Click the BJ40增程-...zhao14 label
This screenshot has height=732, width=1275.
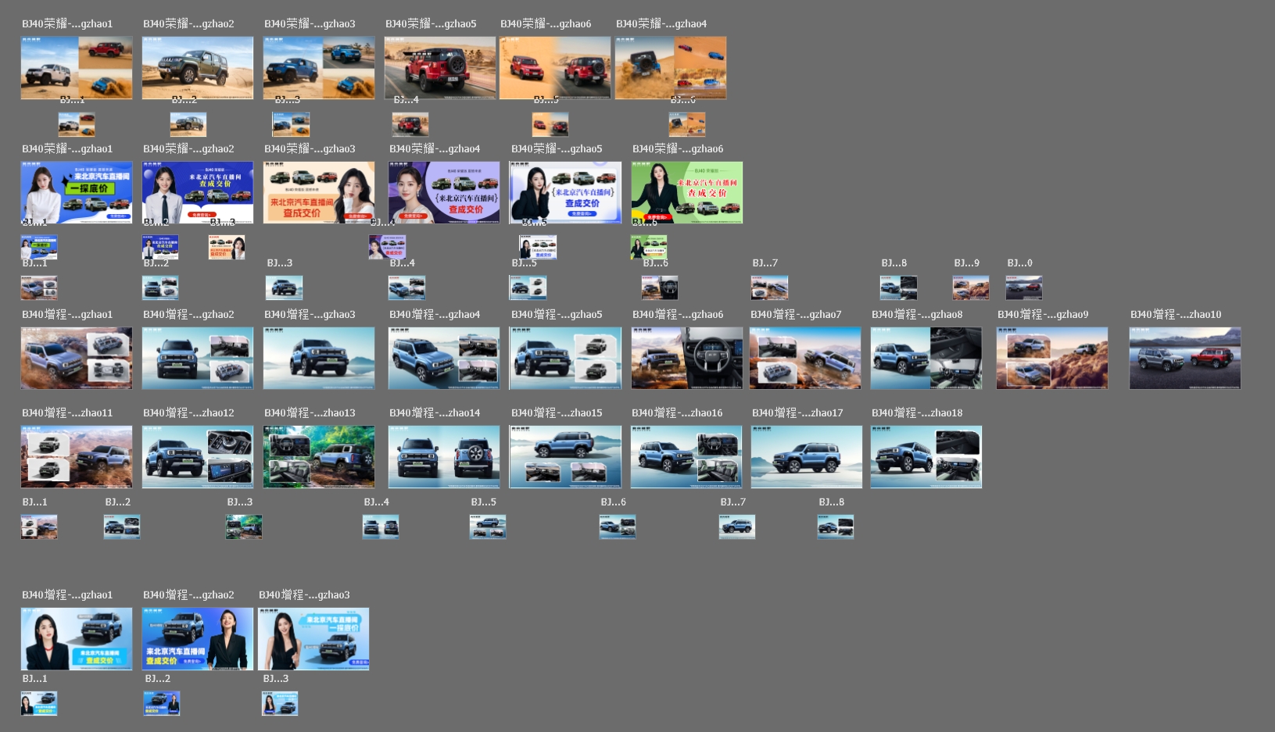pyautogui.click(x=435, y=413)
